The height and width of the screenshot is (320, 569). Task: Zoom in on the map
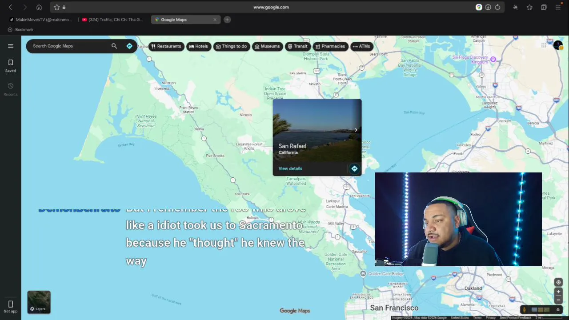coord(558,292)
